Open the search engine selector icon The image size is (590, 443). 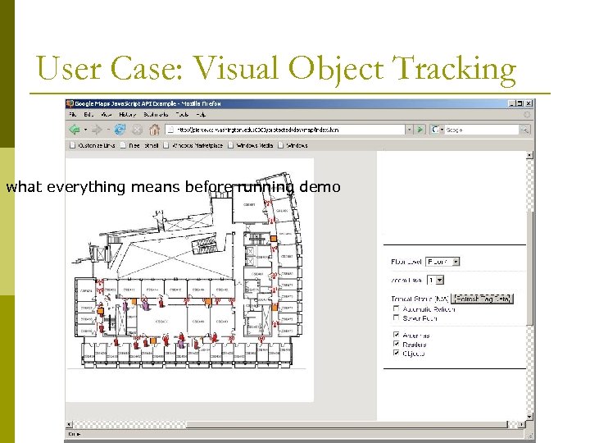[437, 130]
